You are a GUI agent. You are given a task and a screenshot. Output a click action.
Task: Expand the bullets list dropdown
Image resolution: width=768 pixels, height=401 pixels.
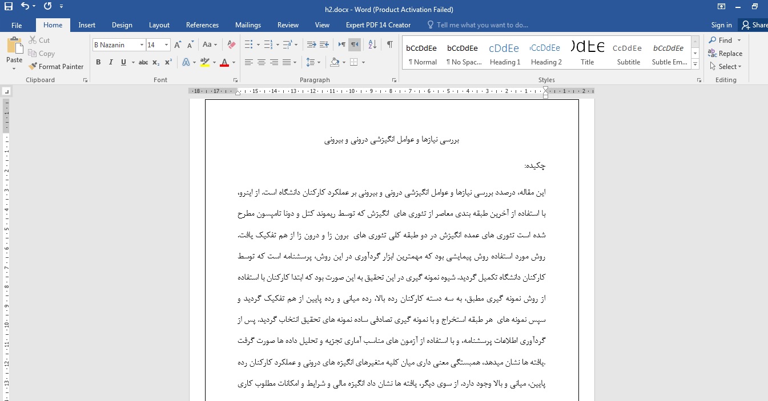point(258,44)
